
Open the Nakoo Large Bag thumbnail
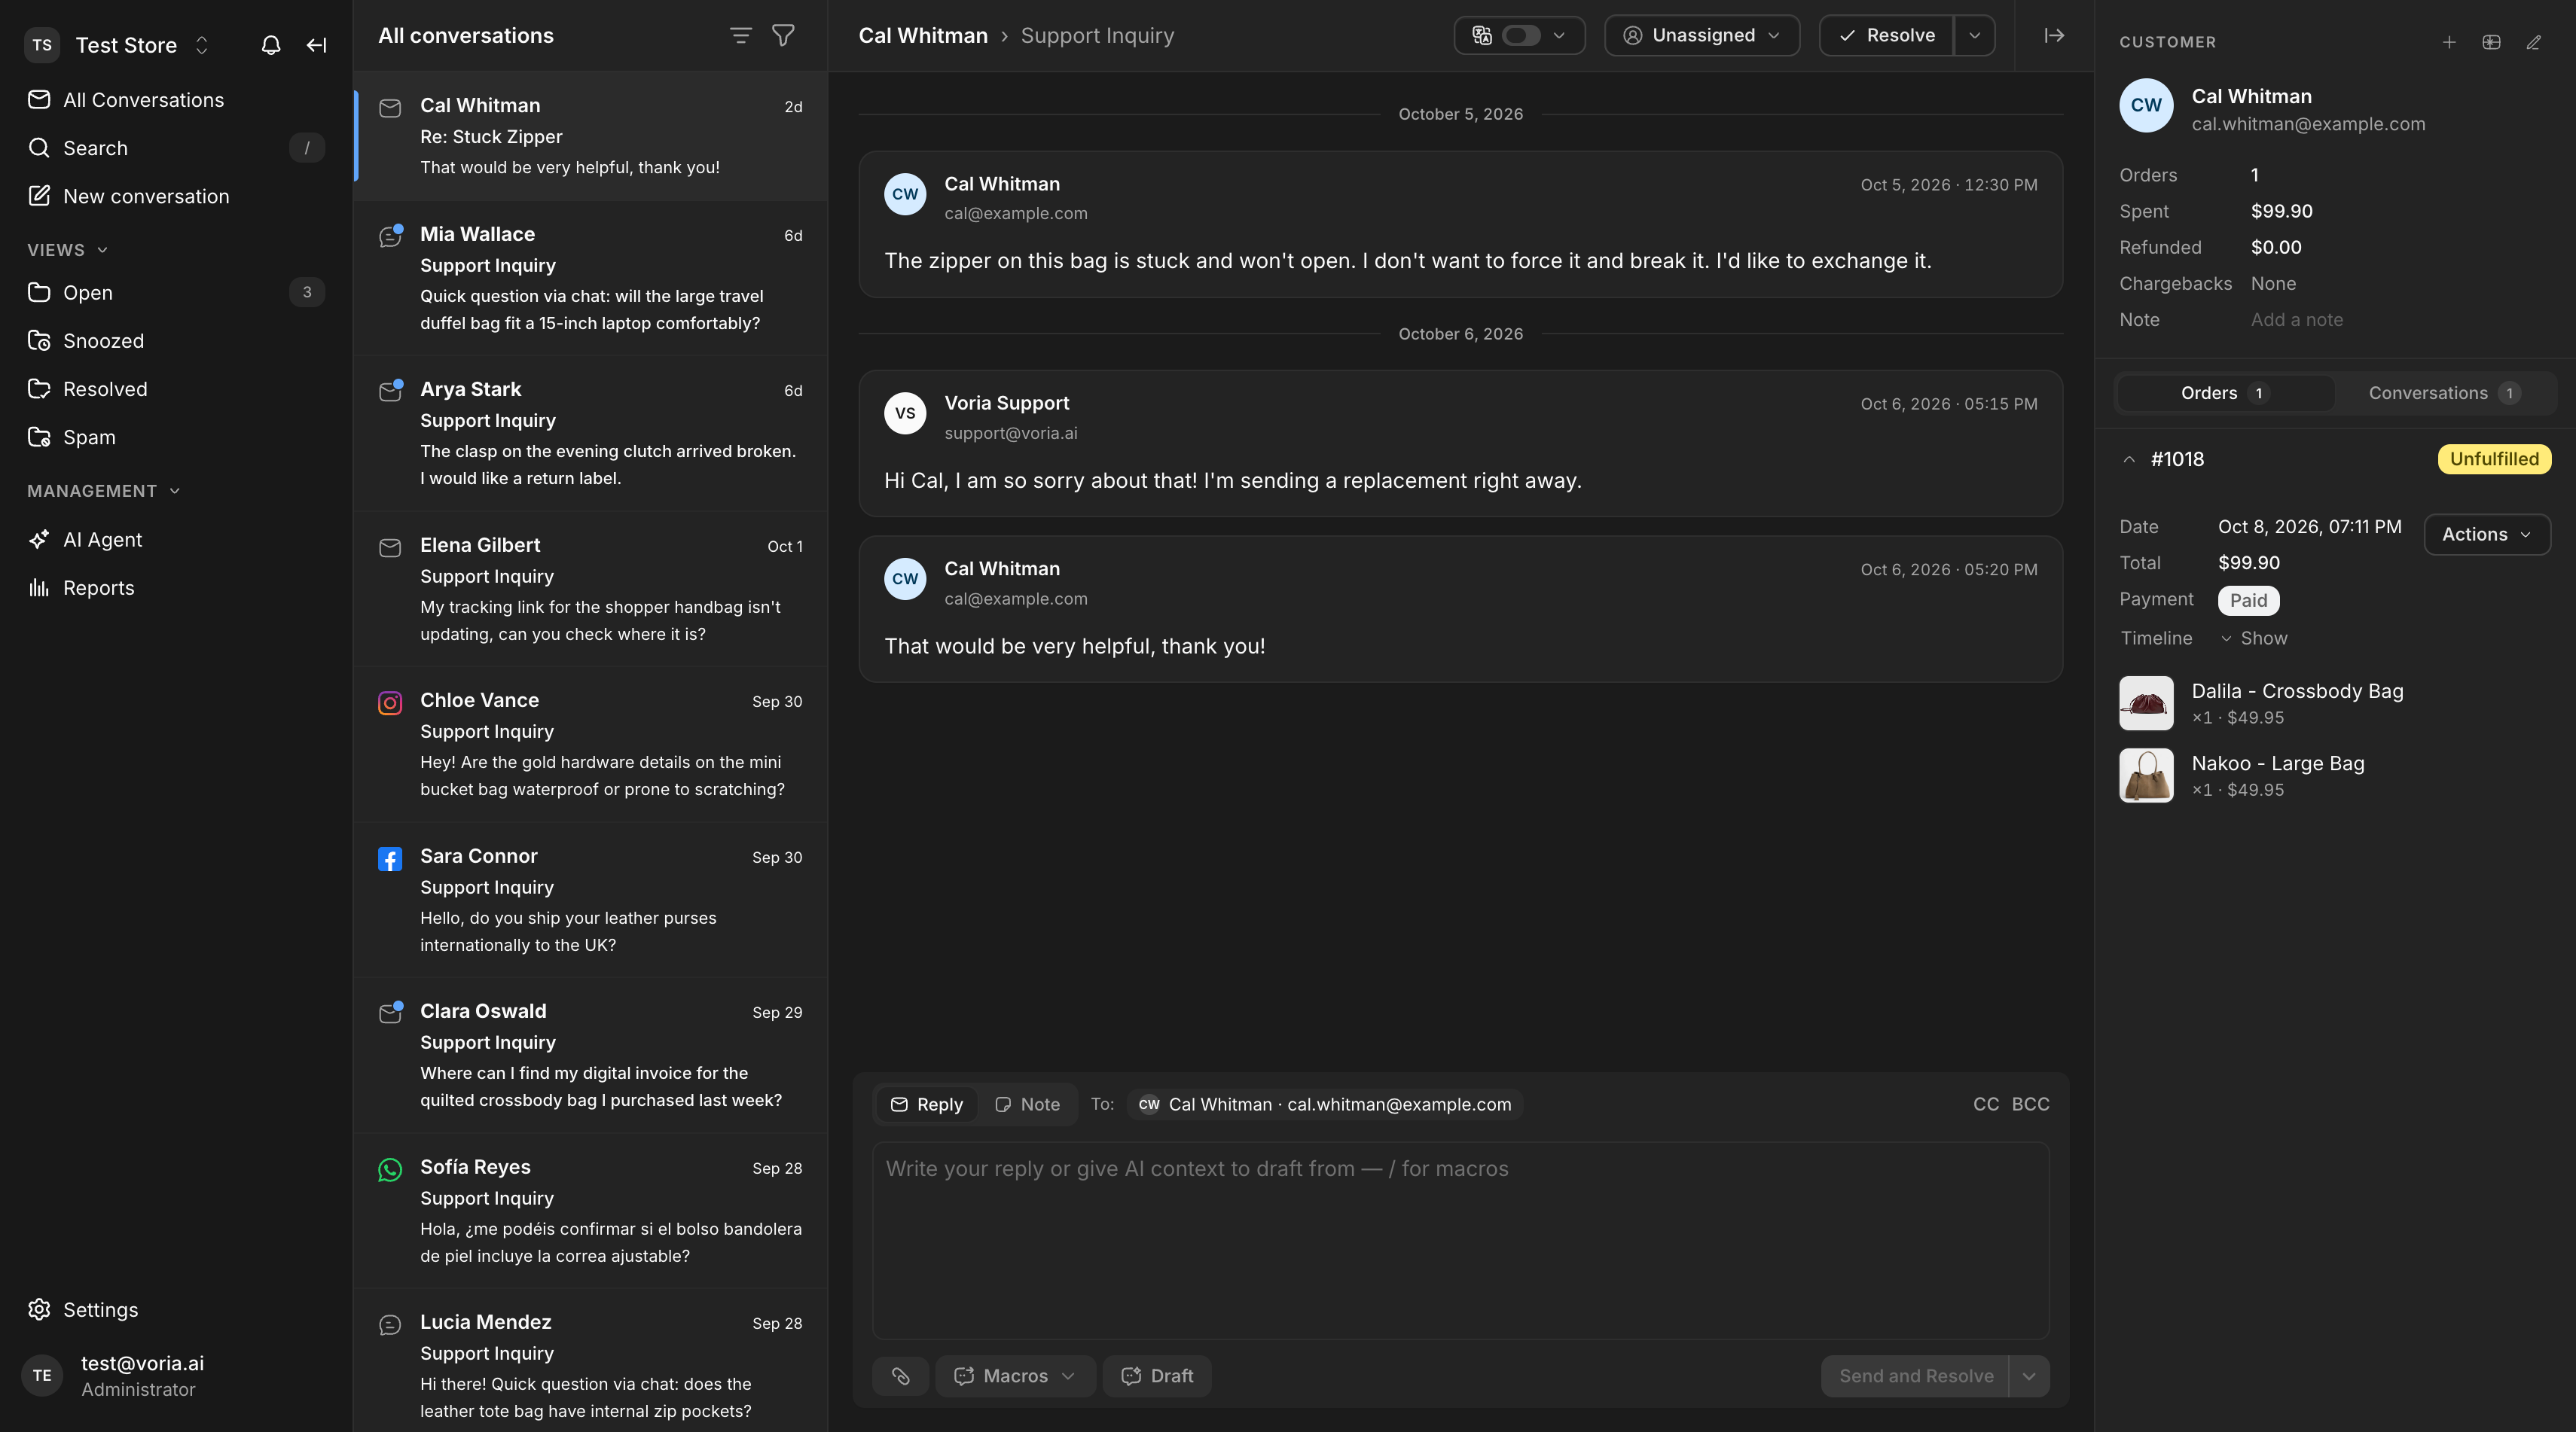(2146, 775)
